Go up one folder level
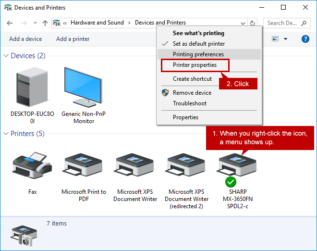317x251 pixels. pyautogui.click(x=45, y=23)
